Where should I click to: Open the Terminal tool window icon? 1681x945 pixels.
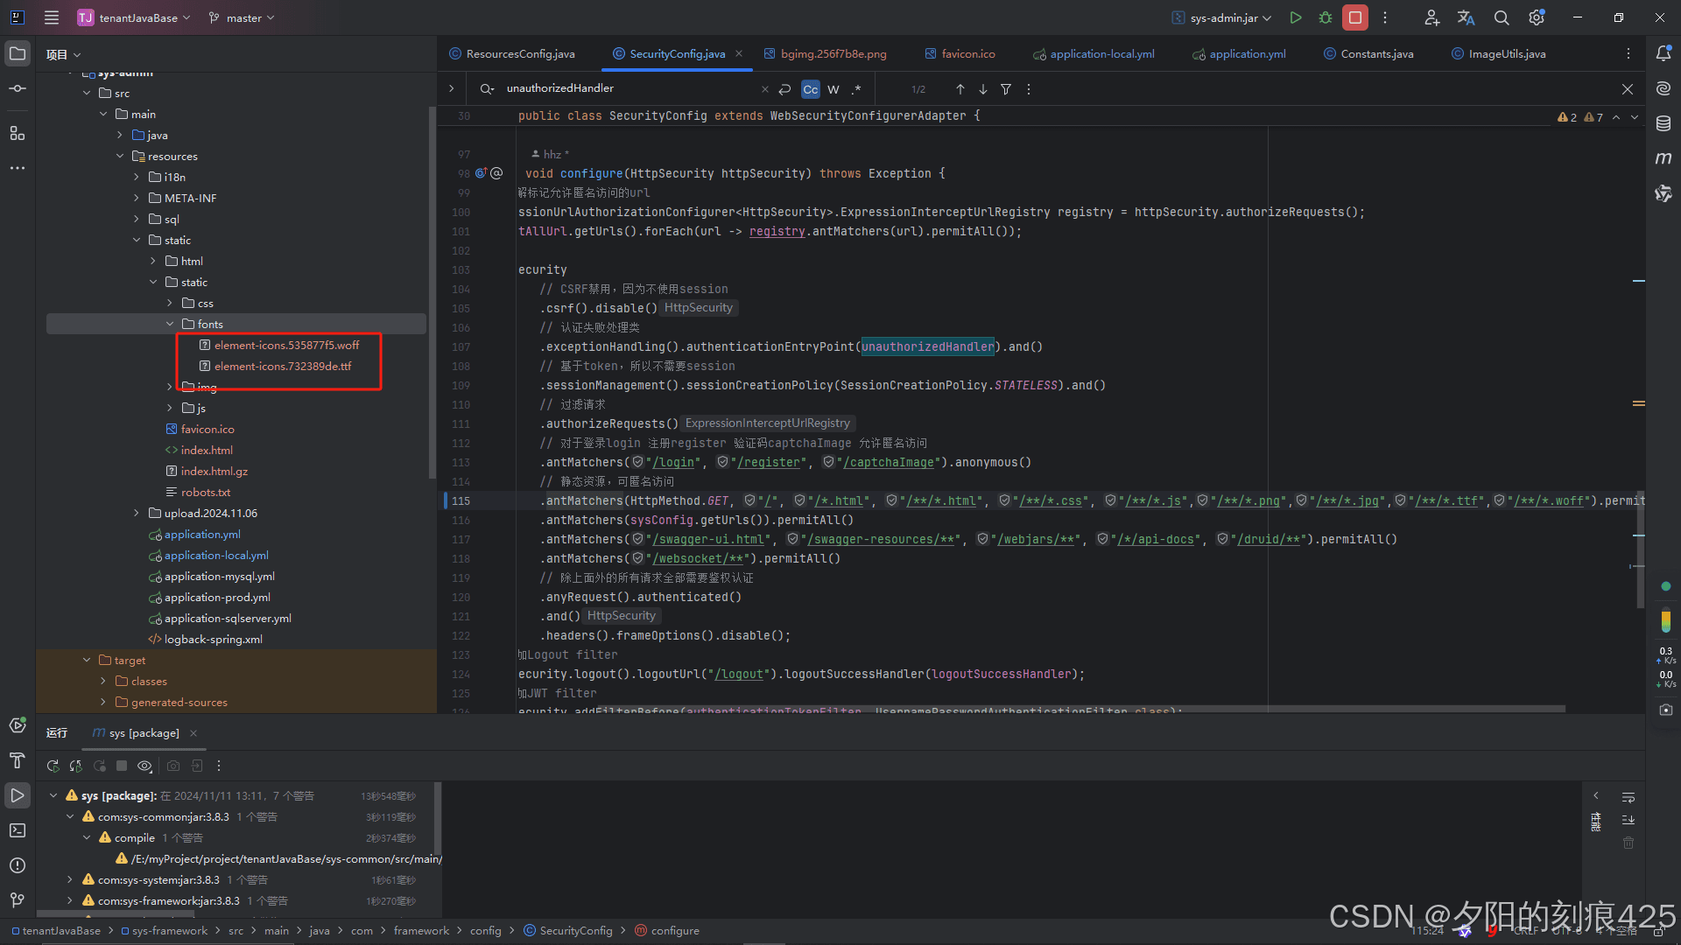[17, 830]
